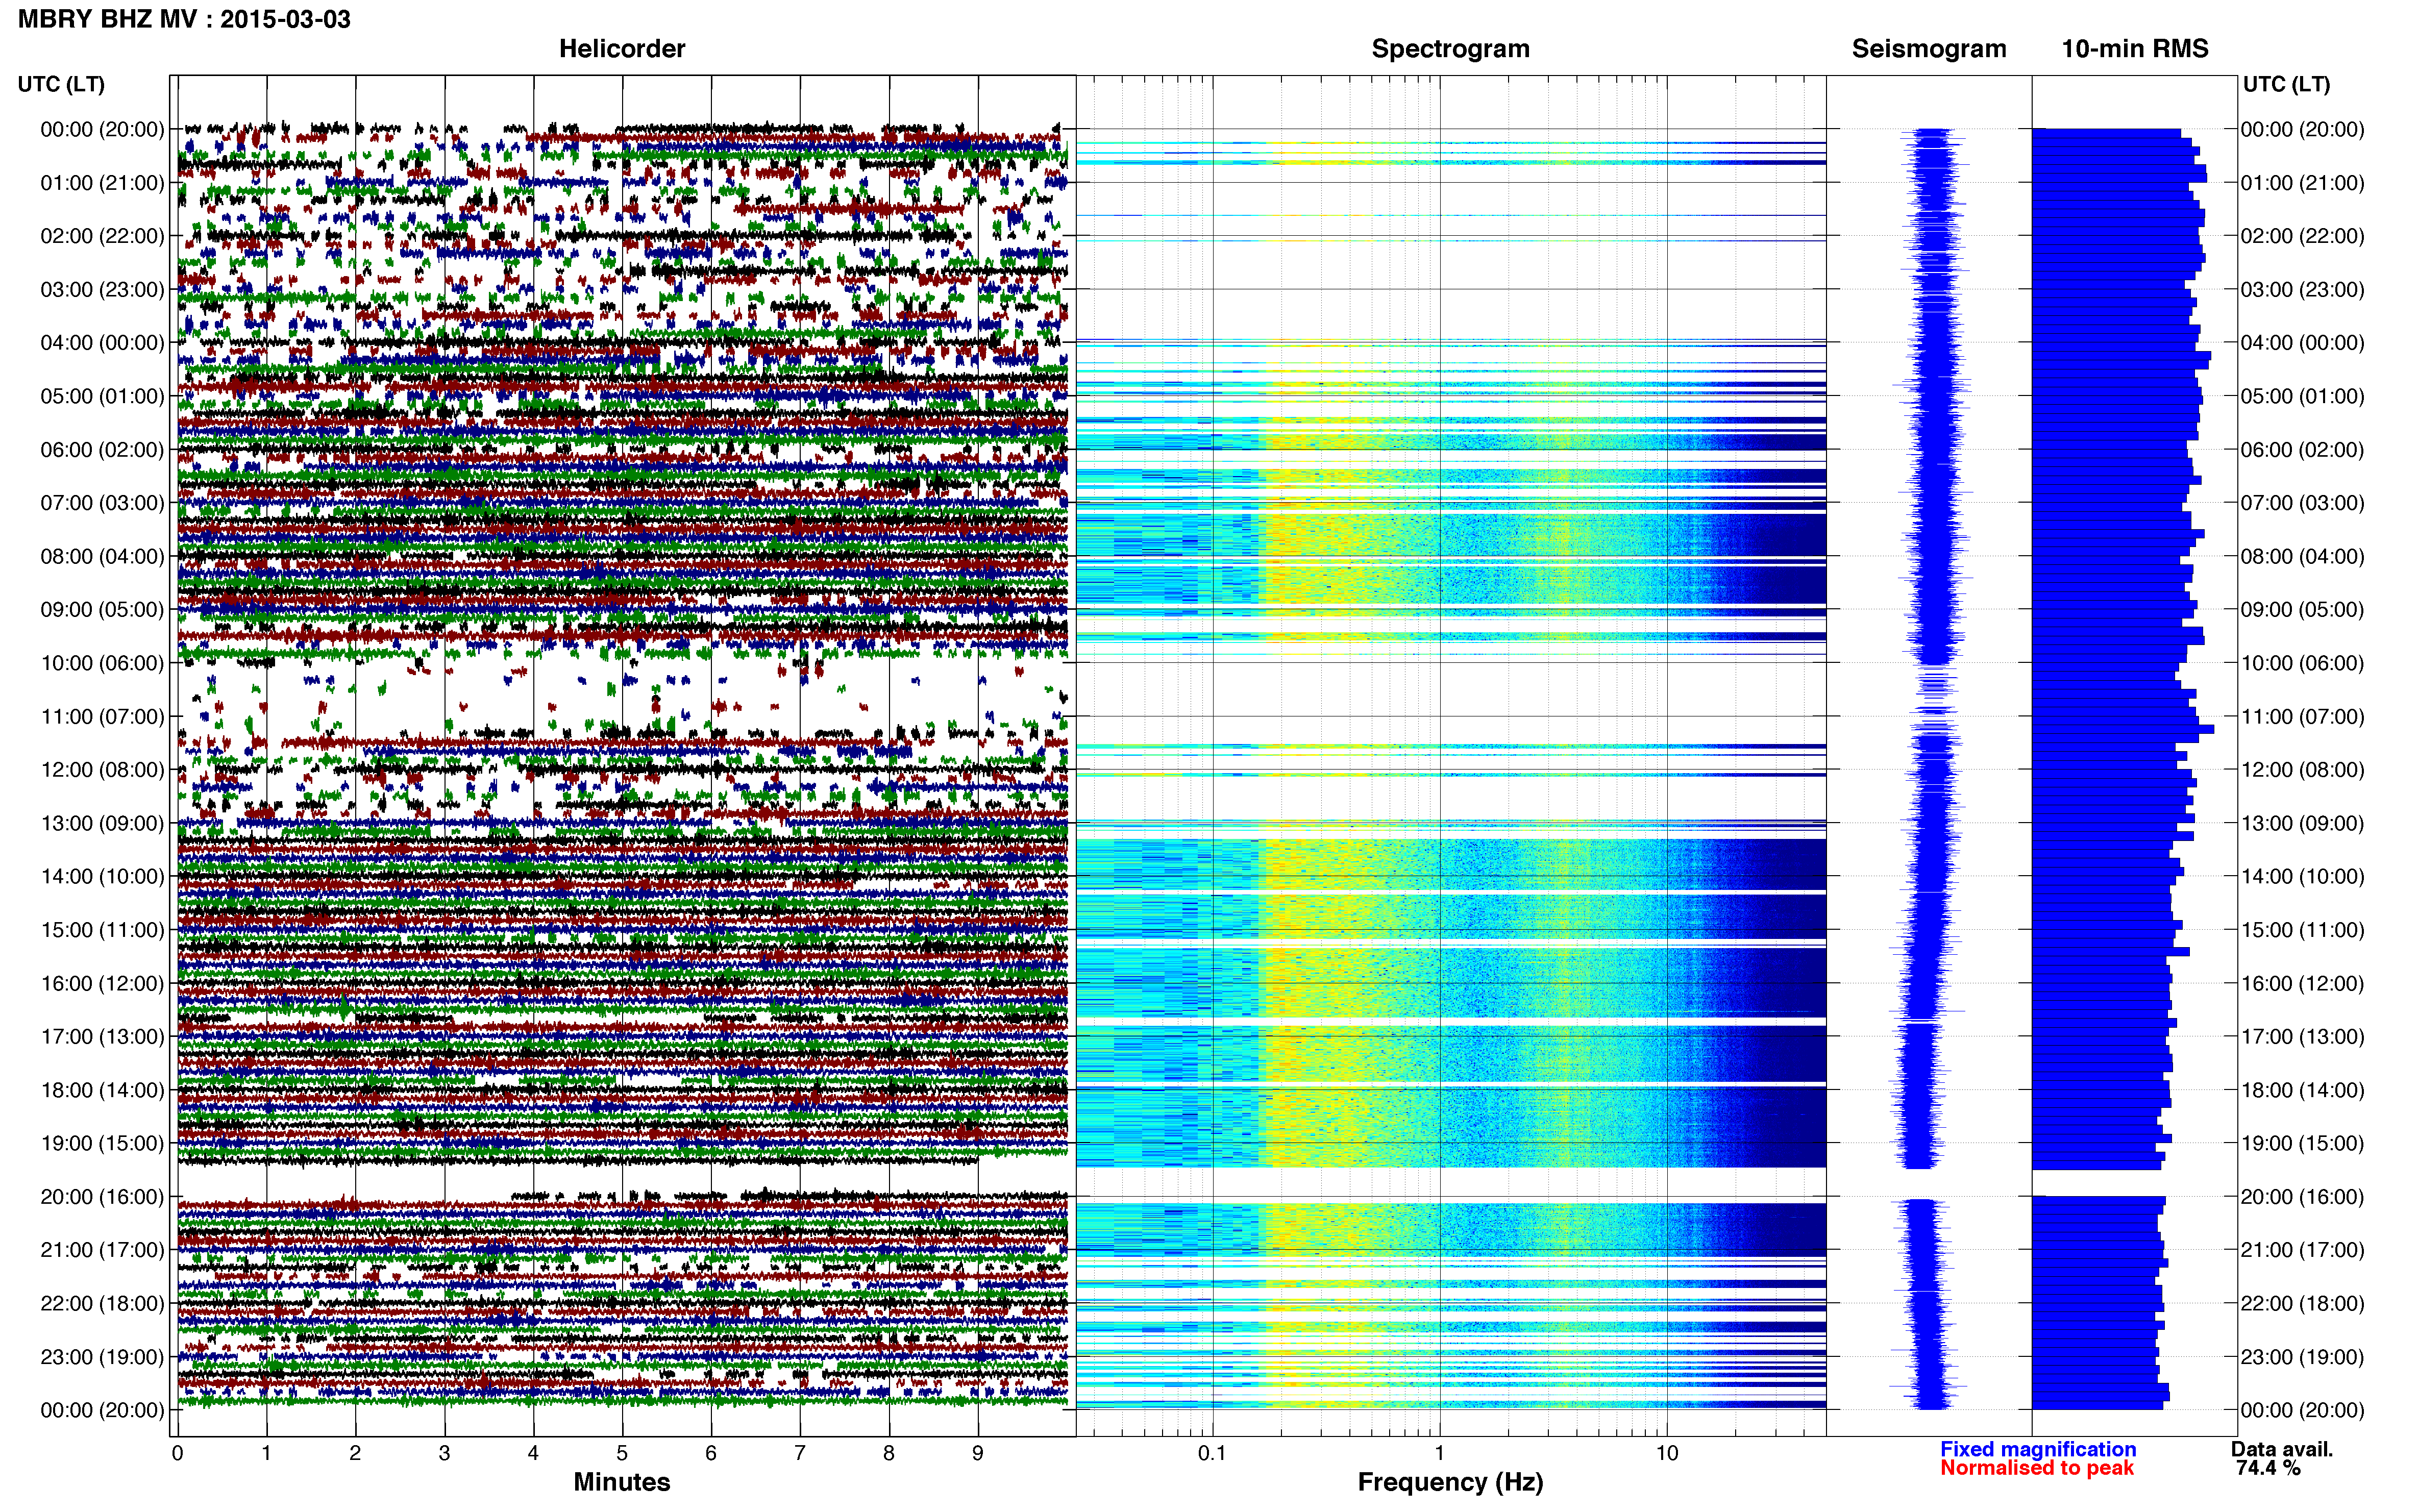Click left-axis time label 09:00 (05:00)
This screenshot has height=1512, width=2419.
point(102,610)
